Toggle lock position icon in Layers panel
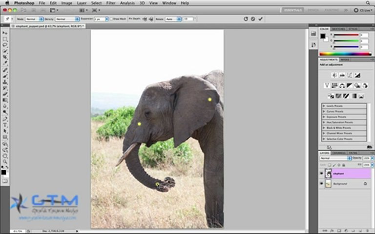The width and height of the screenshot is (375, 234). [339, 165]
